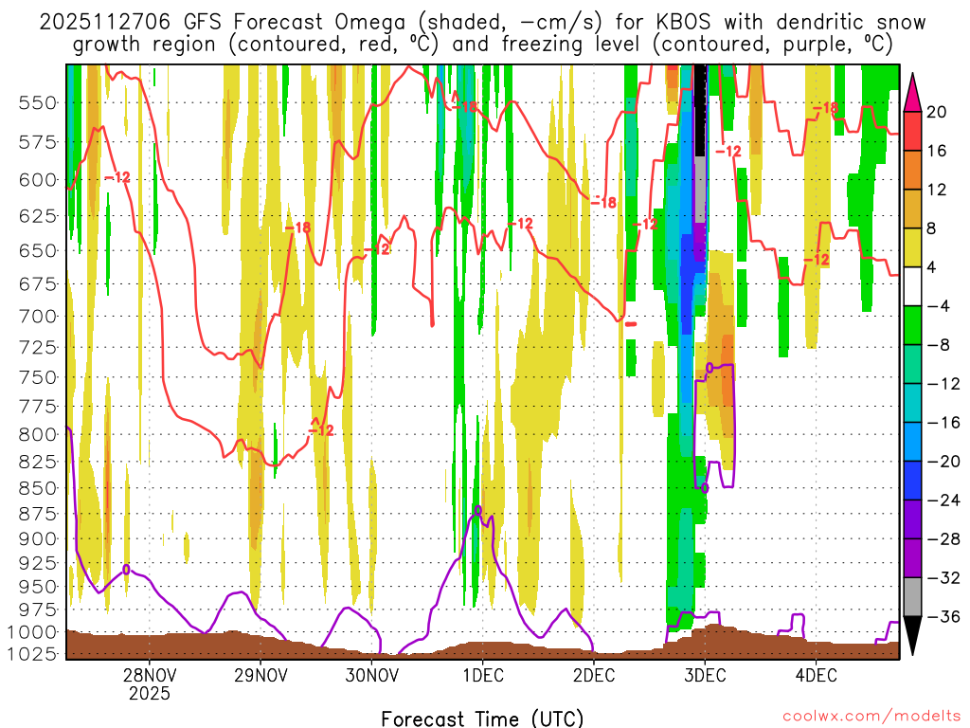The width and height of the screenshot is (970, 728).
Task: Click the 900 pressure level label
Action: pos(38,539)
